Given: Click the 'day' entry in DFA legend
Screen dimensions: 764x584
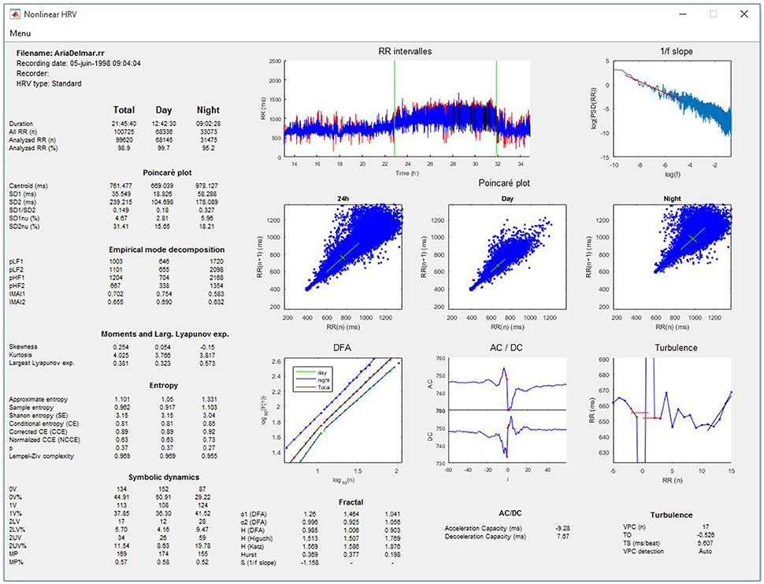Looking at the screenshot, I should point(312,372).
